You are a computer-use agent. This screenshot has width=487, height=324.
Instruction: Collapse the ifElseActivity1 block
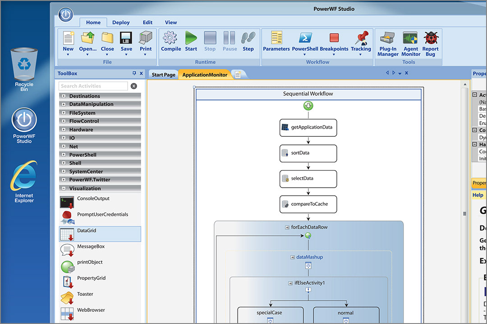290,283
